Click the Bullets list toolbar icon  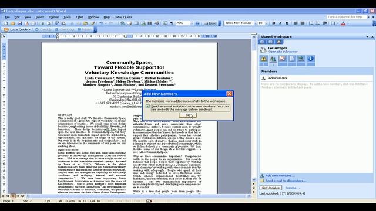317,23
